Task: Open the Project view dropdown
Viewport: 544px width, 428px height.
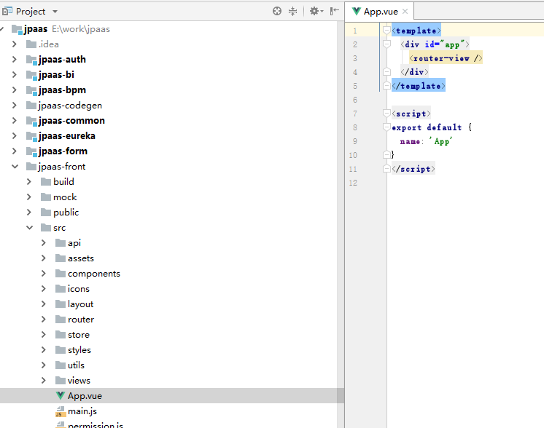Action: 55,12
